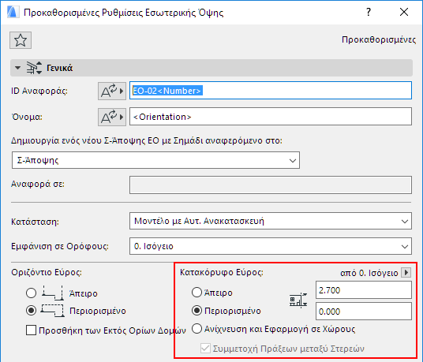The image size is (423, 362).
Task: Select Άπειρο under Οριζόντιο Εύρος
Action: (x=32, y=293)
